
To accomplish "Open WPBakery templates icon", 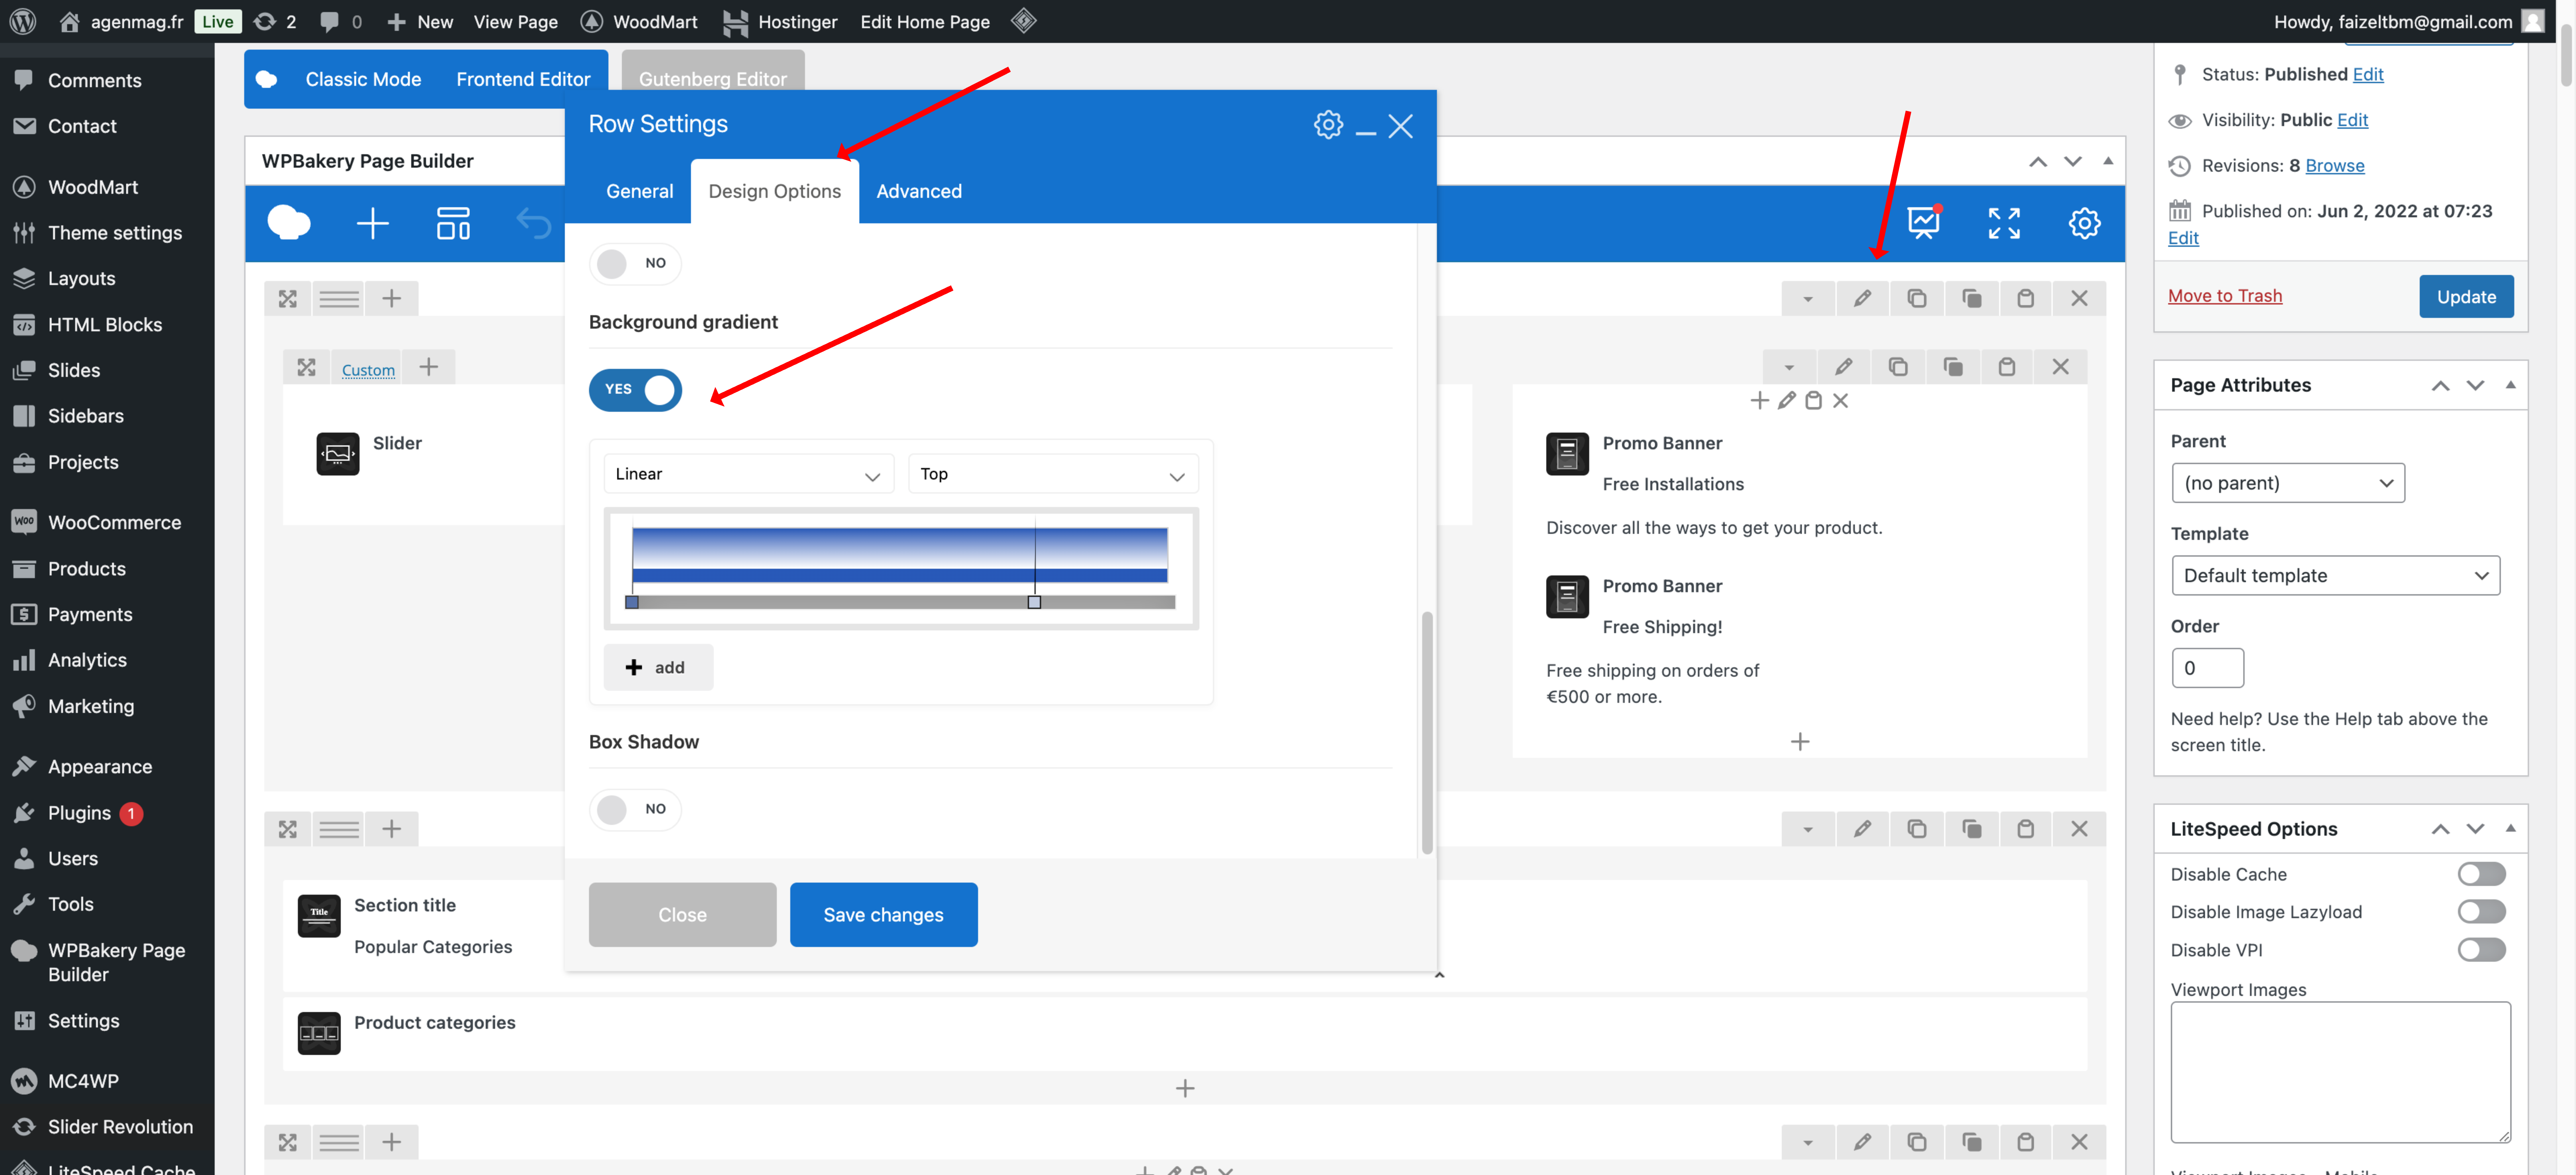I will click(453, 223).
